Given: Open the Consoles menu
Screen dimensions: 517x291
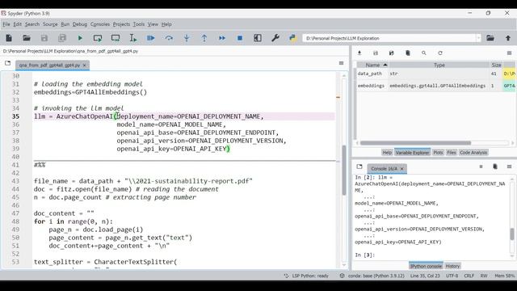Looking at the screenshot, I should point(100,24).
